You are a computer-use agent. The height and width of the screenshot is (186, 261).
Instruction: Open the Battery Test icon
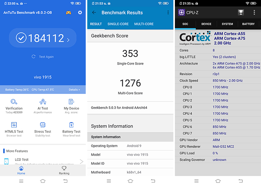tap(71, 125)
